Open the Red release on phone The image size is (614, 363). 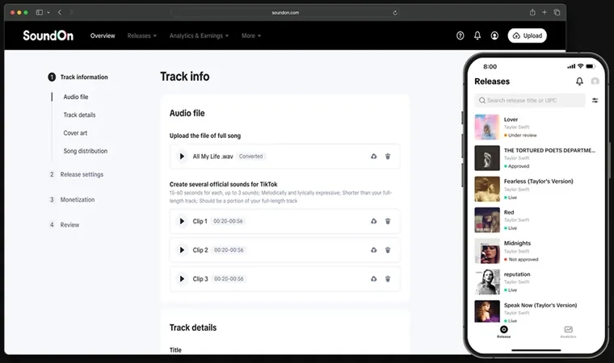coord(536,220)
